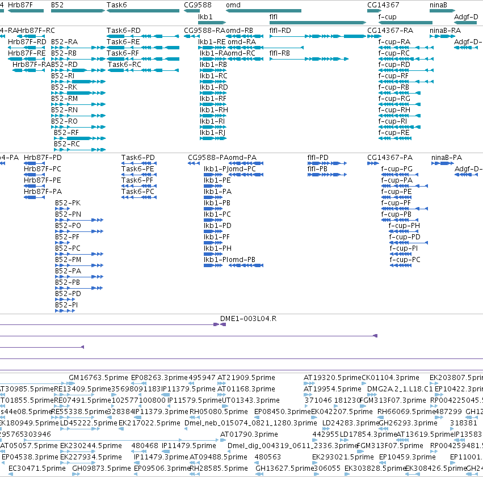This screenshot has width=483, height=477.
Task: Click the EP08263.3prime EST label
Action: tap(159, 378)
